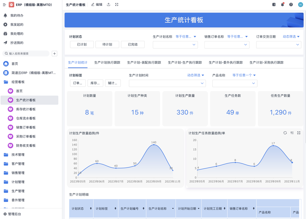
Task: Refresh the 计划生产任务数量趋势 chart
Action: [x=285, y=133]
